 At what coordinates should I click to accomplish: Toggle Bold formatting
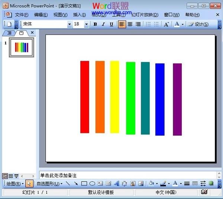[95, 24]
